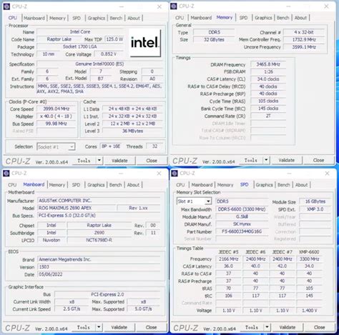
Task: Select the SPD tab in the Memory window
Action: click(243, 18)
